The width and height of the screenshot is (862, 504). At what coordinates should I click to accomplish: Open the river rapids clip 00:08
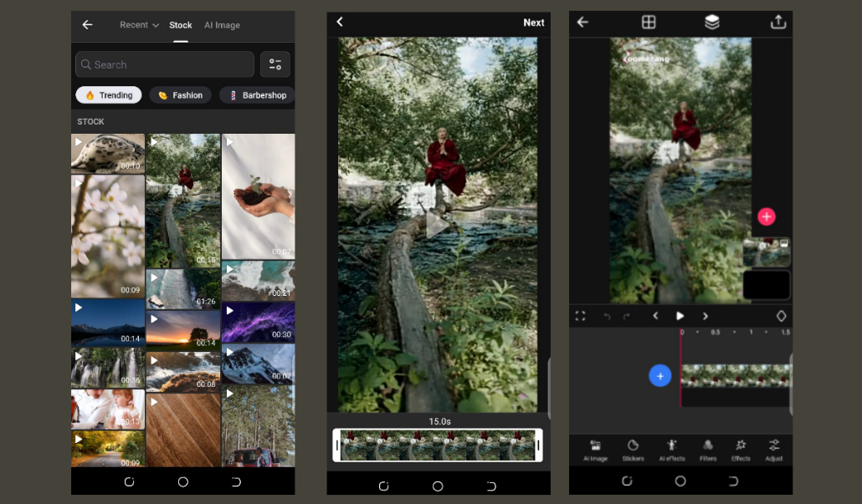point(183,370)
